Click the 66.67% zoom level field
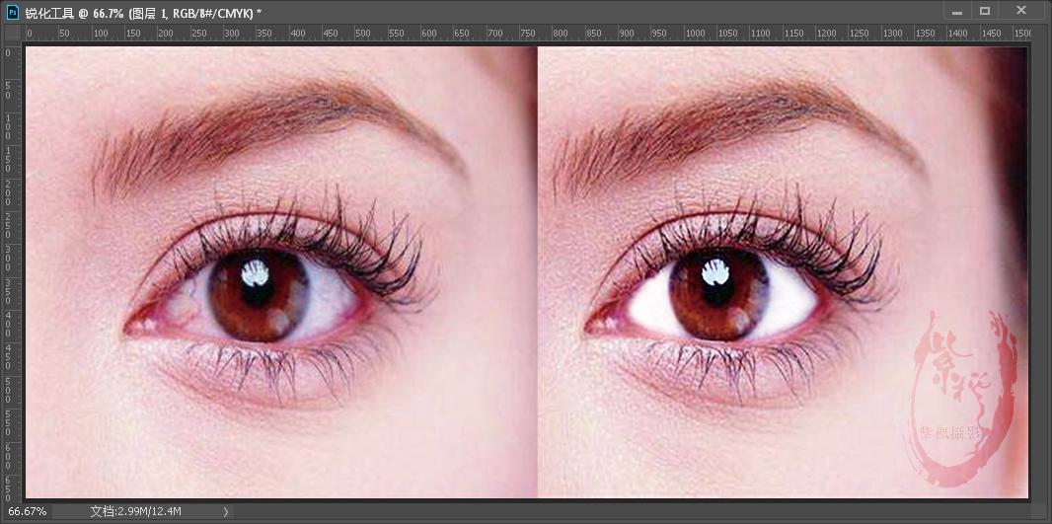 (28, 511)
